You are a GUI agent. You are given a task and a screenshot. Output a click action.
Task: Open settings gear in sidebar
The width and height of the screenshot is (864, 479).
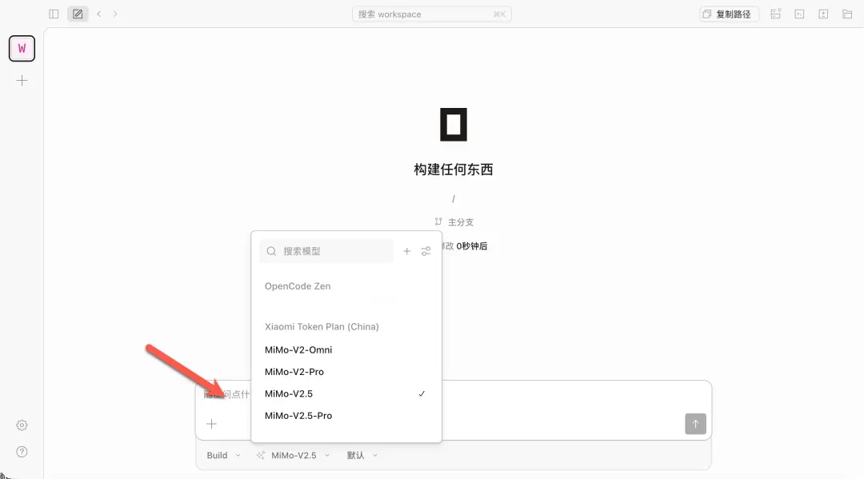click(x=22, y=425)
